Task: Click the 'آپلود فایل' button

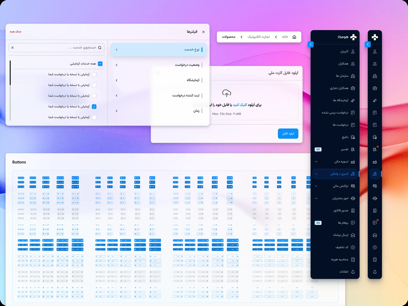Action: [x=288, y=133]
